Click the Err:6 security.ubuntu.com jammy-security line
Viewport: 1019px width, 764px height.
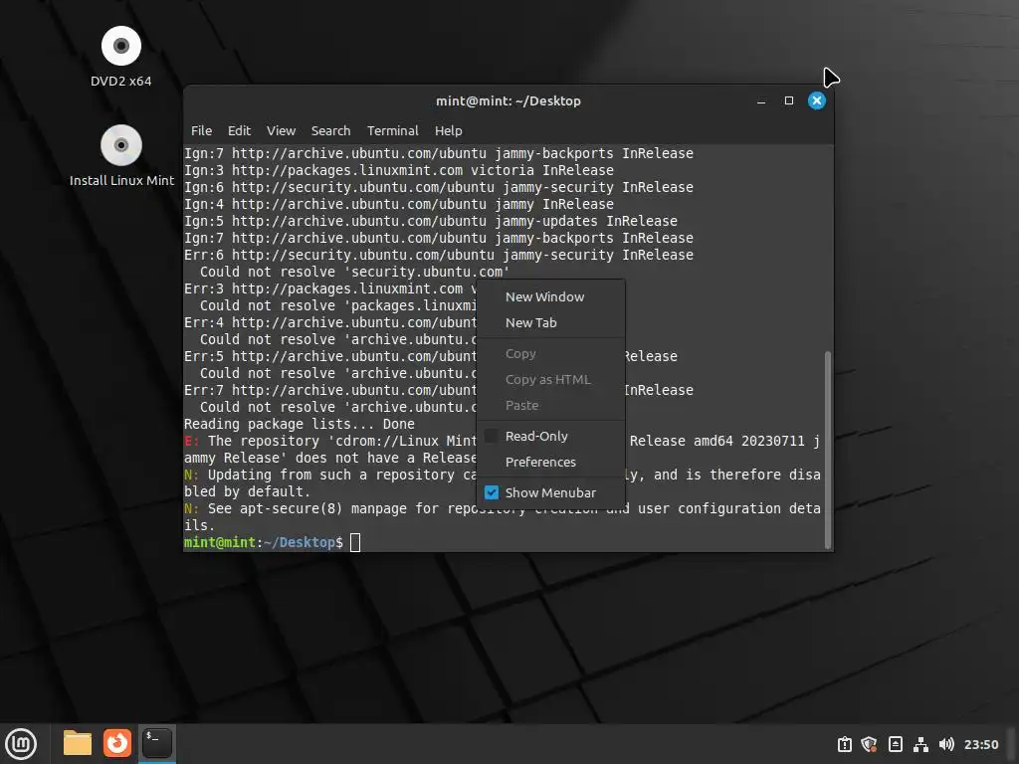point(439,256)
